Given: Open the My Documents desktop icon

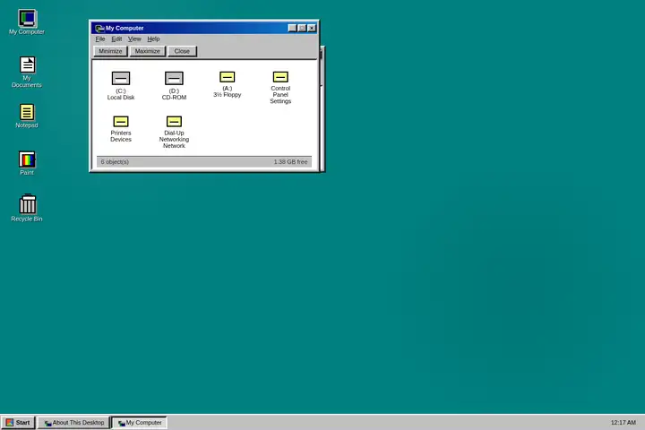Looking at the screenshot, I should pos(27,72).
